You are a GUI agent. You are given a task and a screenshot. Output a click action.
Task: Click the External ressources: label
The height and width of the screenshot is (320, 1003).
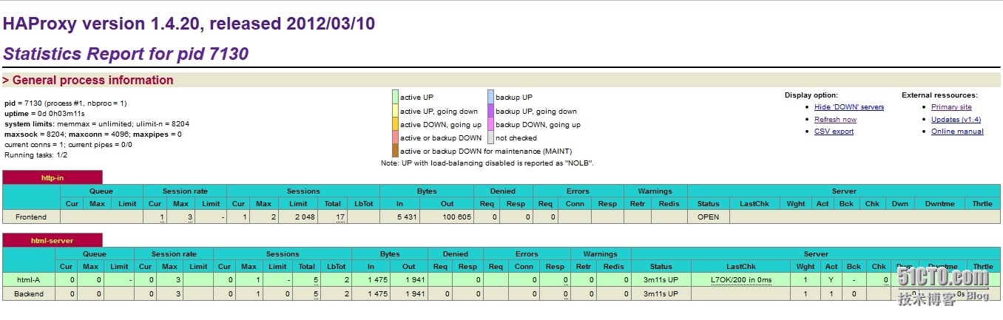[x=939, y=95]
